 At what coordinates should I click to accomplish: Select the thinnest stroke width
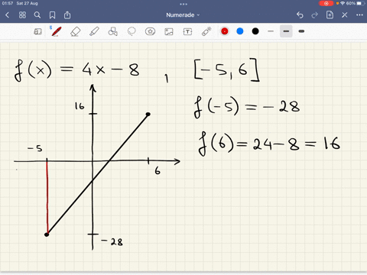coord(271,31)
